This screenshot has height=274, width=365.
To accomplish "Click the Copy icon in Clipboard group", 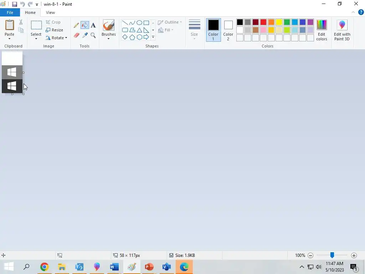I will [x=21, y=30].
